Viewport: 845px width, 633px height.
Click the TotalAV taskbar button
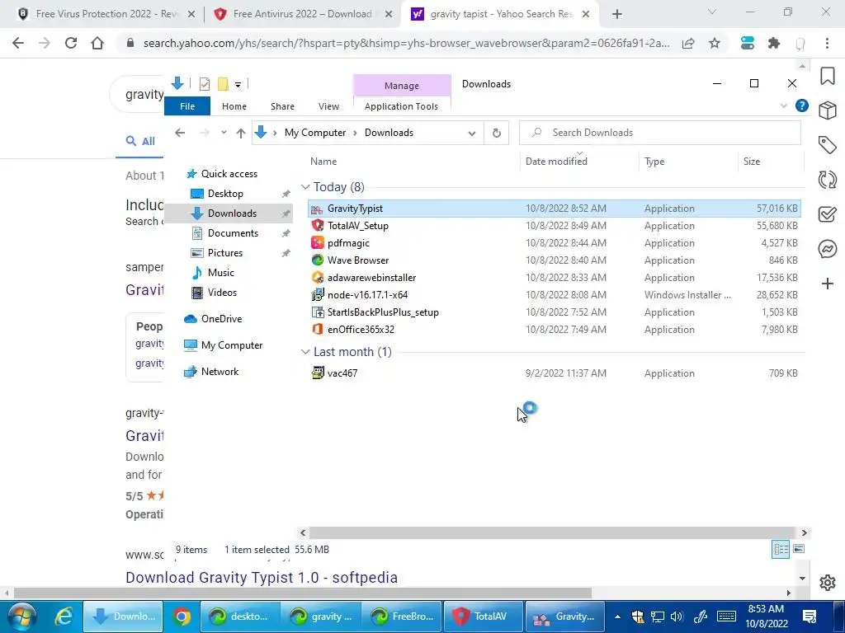[x=482, y=617]
